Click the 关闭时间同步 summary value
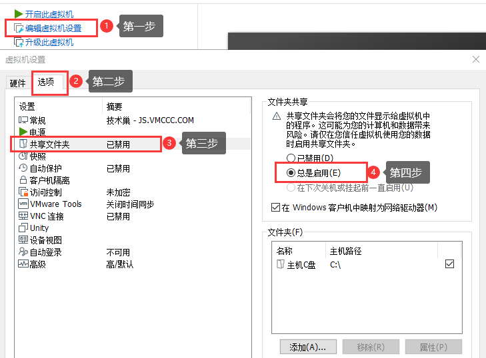 tap(130, 204)
